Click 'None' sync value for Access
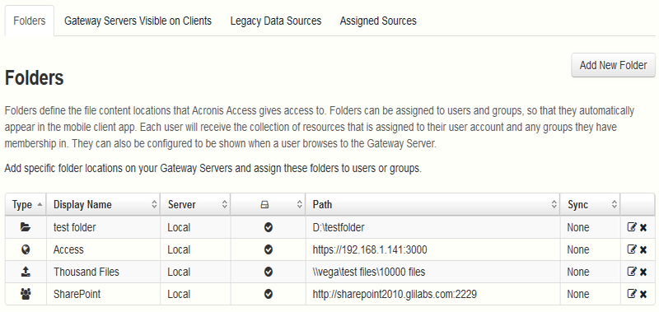The width and height of the screenshot is (659, 312). point(578,250)
